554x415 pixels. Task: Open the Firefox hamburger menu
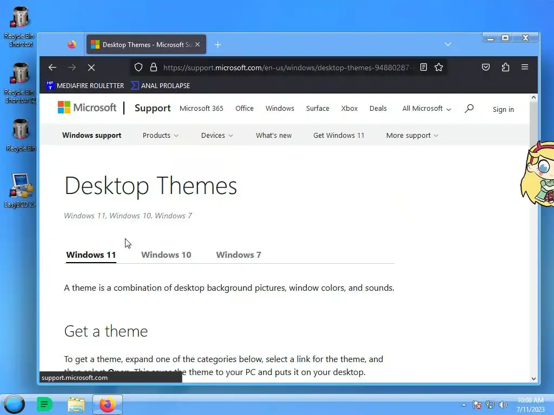(x=525, y=67)
